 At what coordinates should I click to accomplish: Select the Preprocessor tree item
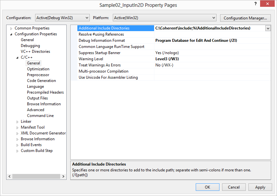tap(38, 75)
